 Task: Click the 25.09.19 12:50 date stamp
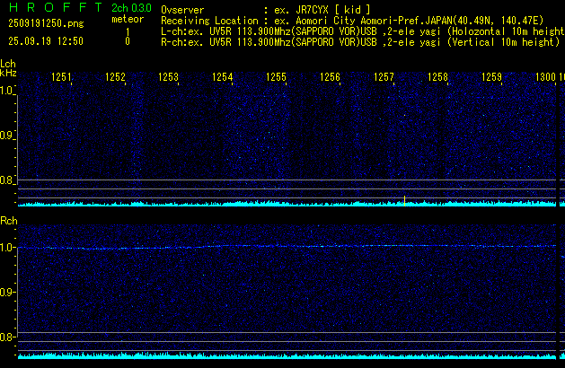(x=45, y=41)
